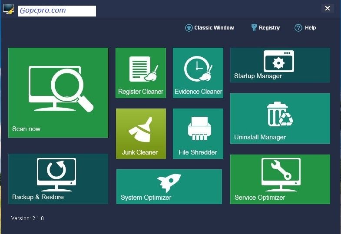Open the Service Optimizer wrench tile
This screenshot has width=341, height=234.
click(280, 179)
